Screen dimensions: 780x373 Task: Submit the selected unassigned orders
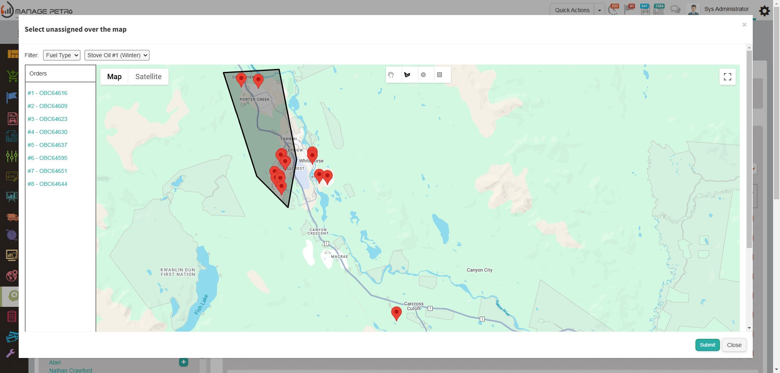[707, 345]
